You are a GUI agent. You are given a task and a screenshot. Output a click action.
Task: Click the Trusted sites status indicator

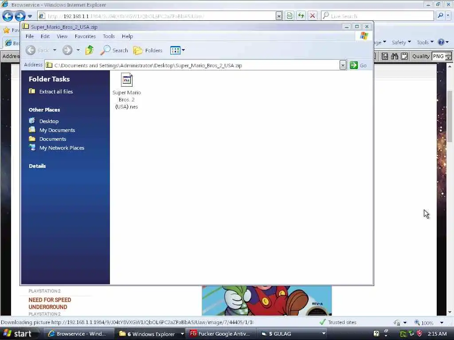[x=338, y=322]
